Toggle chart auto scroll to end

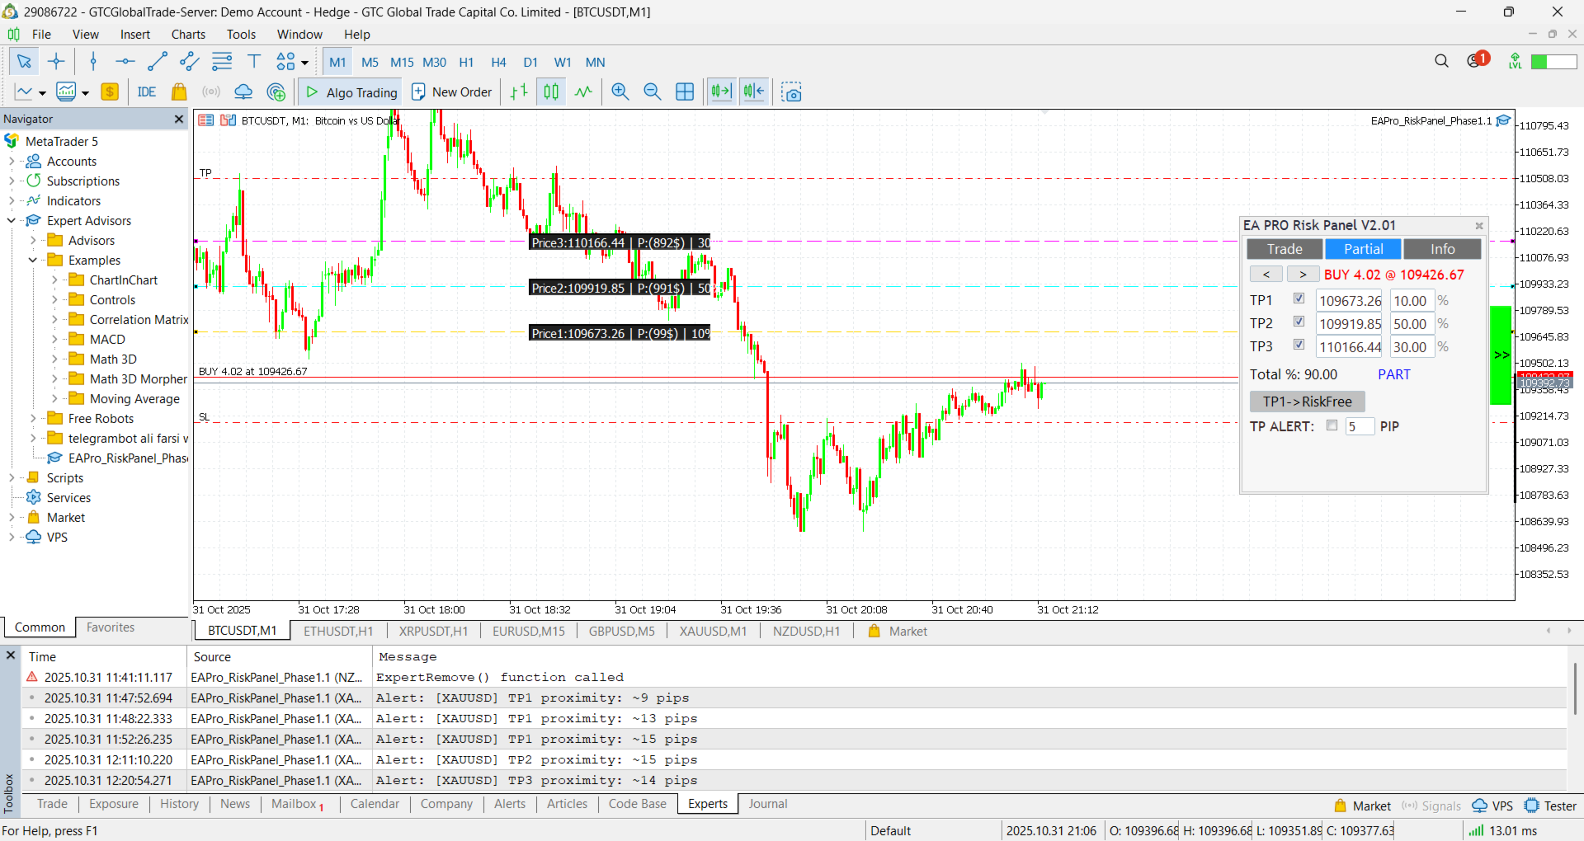[x=722, y=92]
